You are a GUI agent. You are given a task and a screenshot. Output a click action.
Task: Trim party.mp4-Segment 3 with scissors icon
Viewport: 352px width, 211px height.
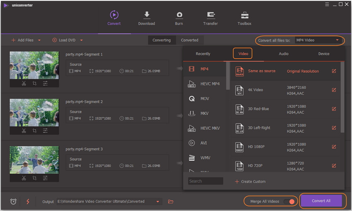click(24, 178)
